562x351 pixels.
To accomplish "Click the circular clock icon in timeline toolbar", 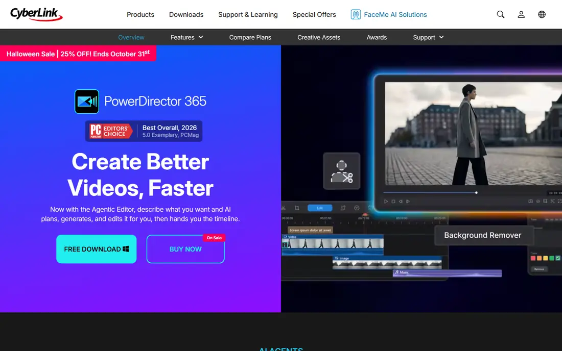I will coord(357,208).
